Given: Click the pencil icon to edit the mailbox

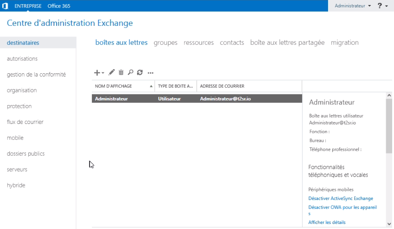Looking at the screenshot, I should 112,72.
